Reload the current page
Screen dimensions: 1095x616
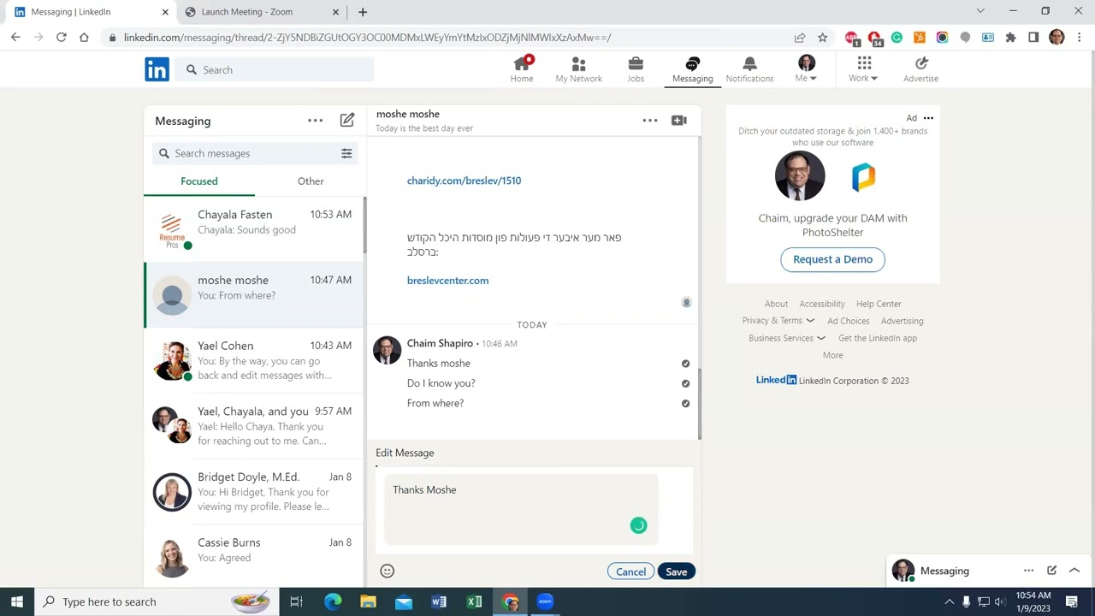tap(61, 38)
